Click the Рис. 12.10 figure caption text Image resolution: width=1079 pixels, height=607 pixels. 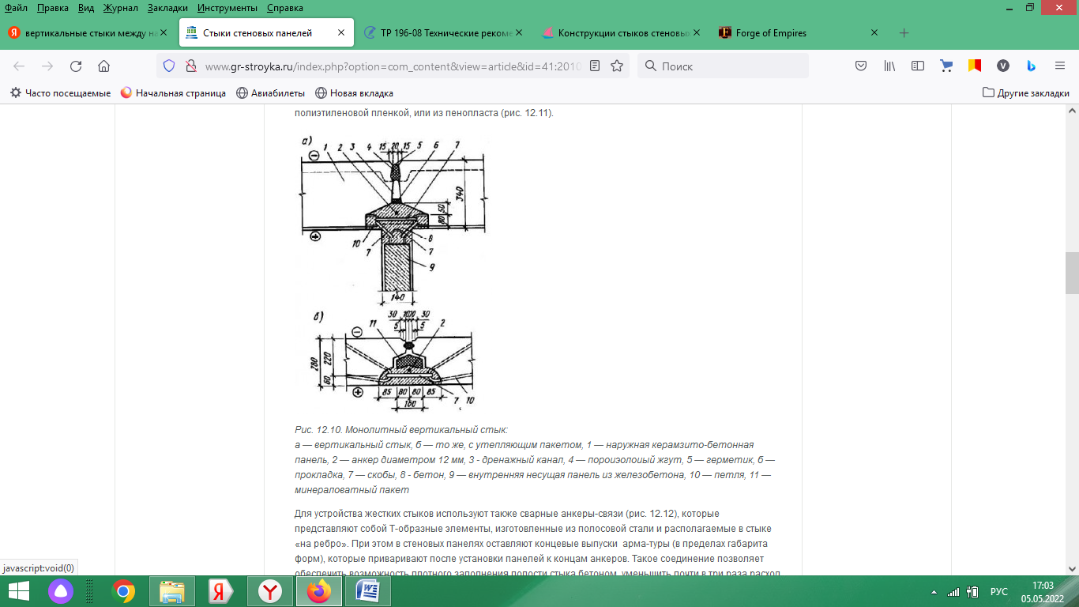coord(401,429)
